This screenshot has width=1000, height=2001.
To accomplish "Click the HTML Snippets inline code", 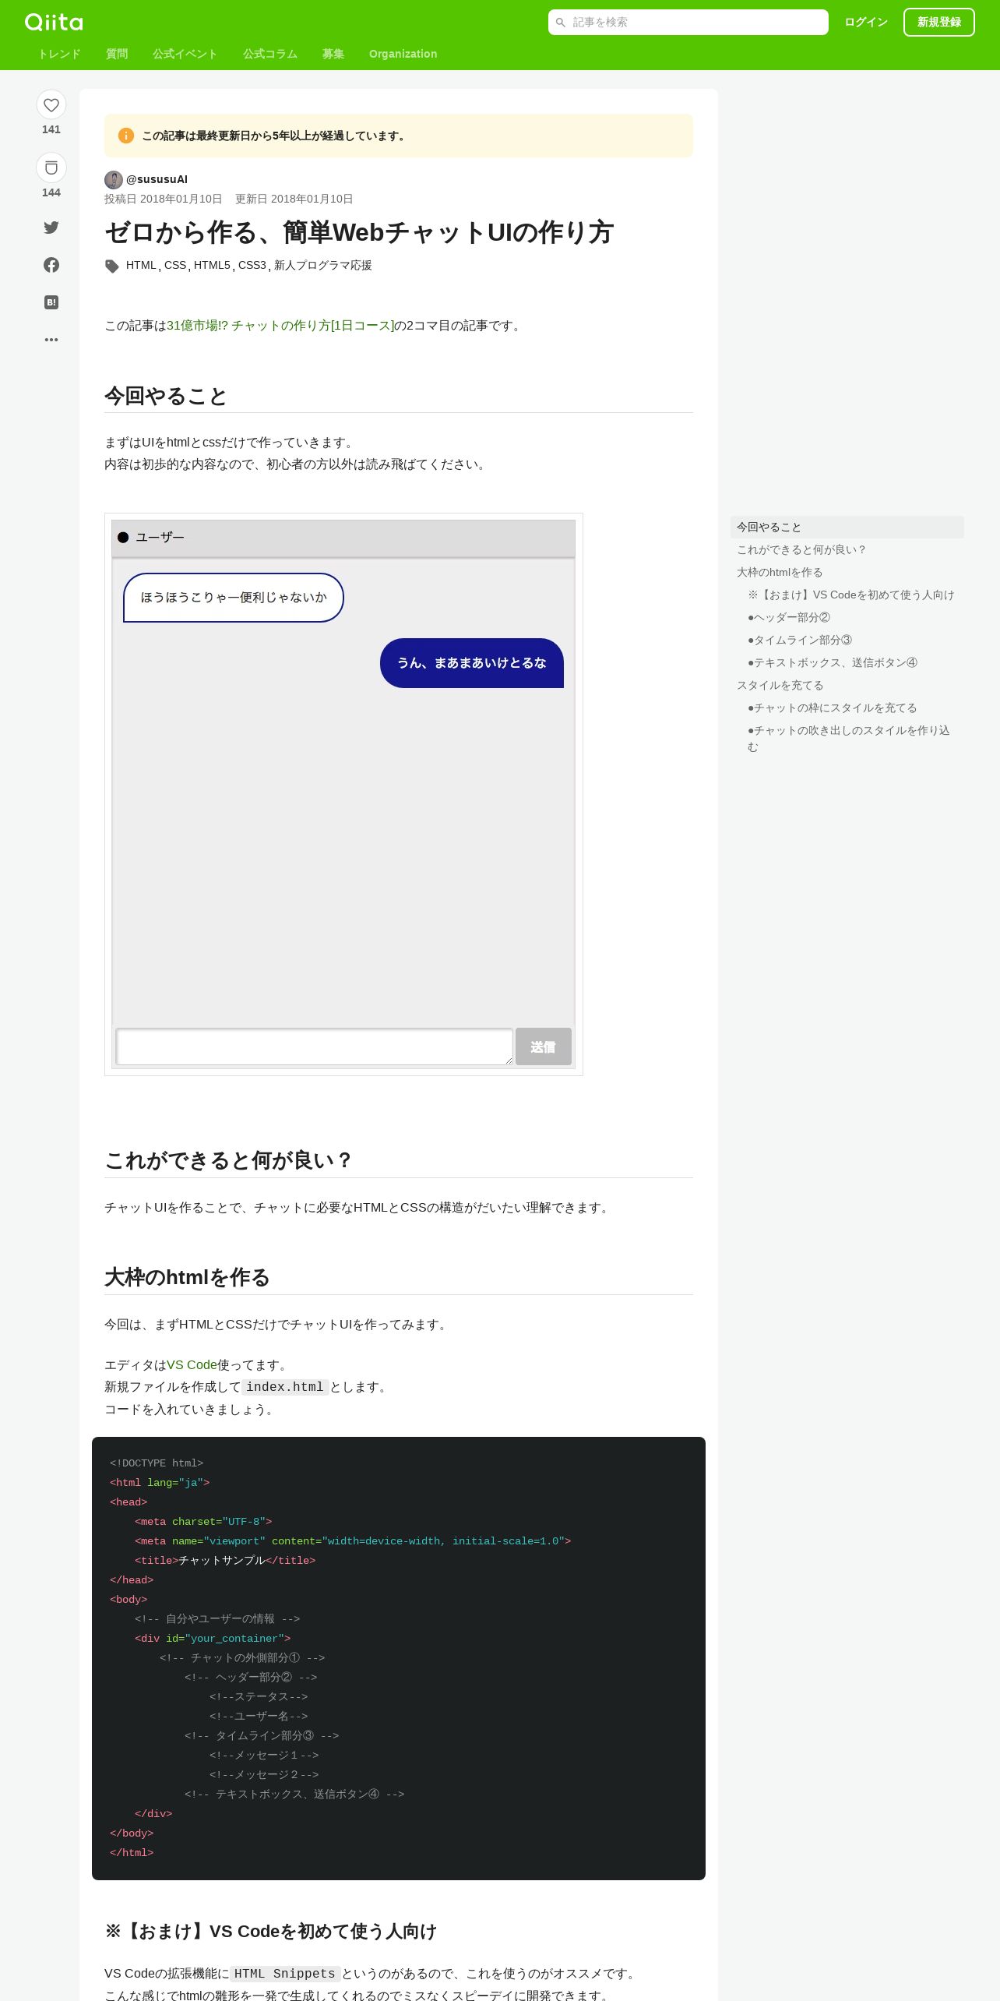I will (284, 1974).
